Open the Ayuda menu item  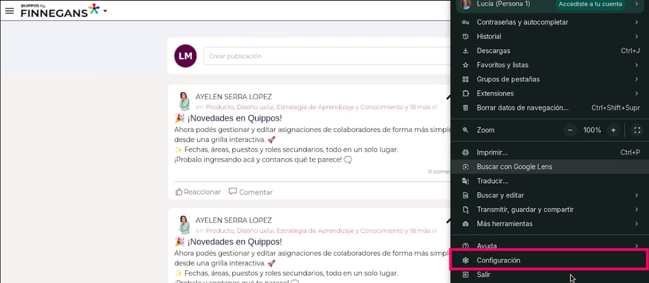[549, 246]
